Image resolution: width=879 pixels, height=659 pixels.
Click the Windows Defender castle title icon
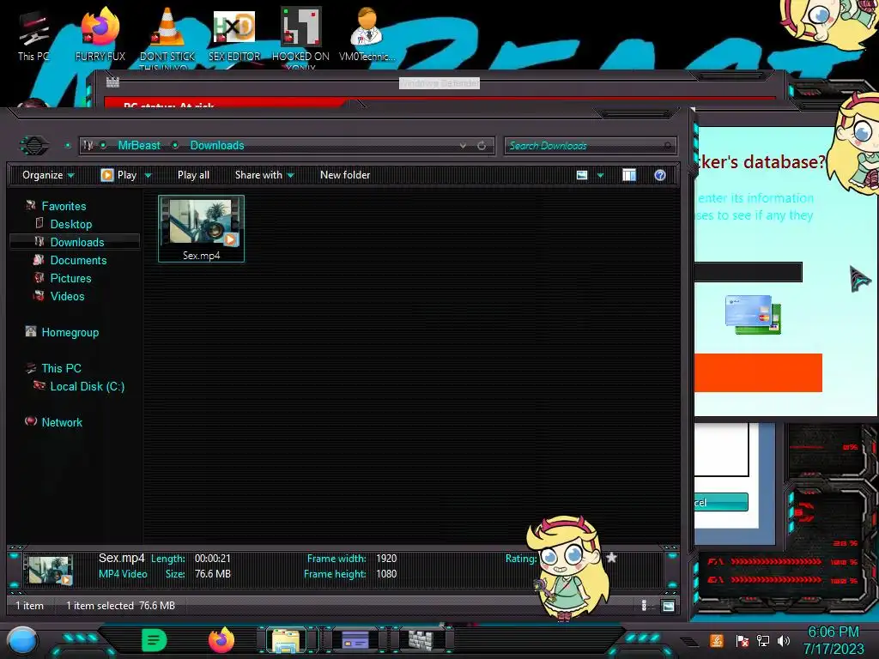click(112, 82)
